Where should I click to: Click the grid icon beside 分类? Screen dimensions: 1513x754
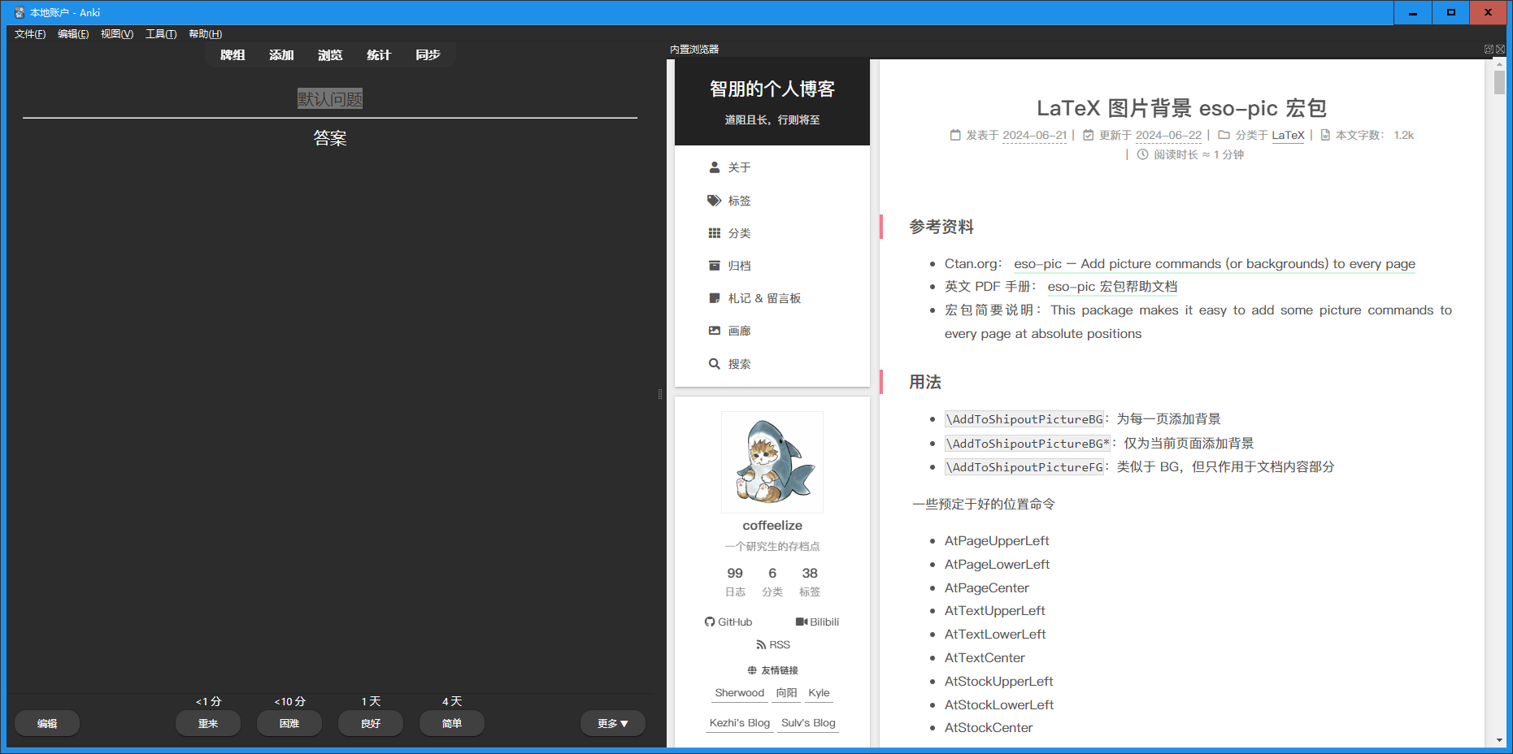[x=714, y=233]
